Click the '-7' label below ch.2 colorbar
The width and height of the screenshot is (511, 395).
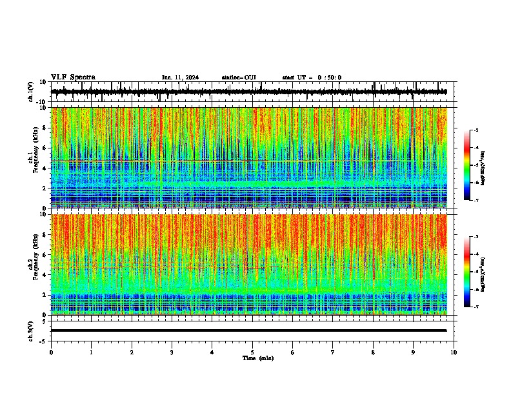476,307
